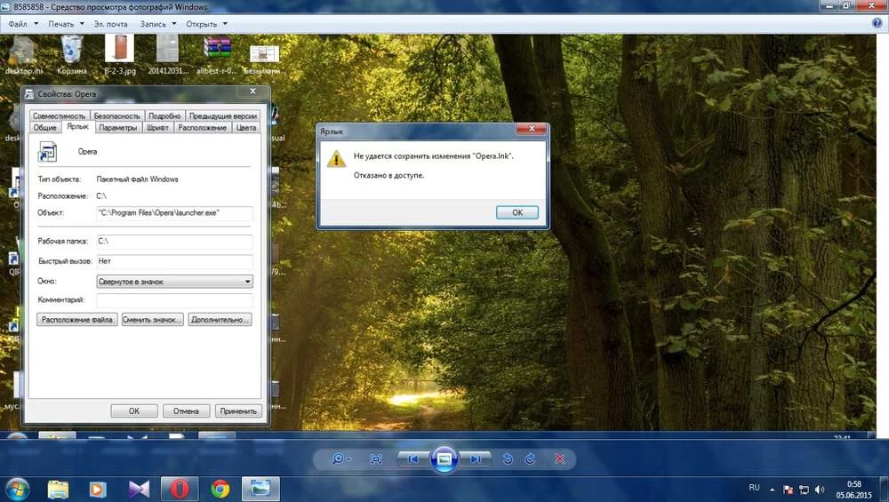
Task: Launch Opera from the taskbar
Action: (x=180, y=489)
